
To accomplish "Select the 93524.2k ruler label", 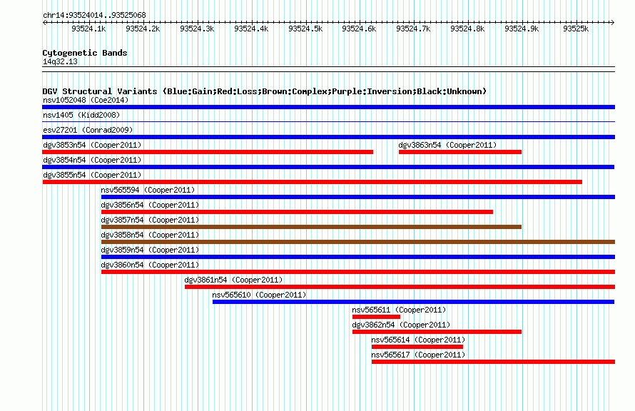I will (x=143, y=29).
